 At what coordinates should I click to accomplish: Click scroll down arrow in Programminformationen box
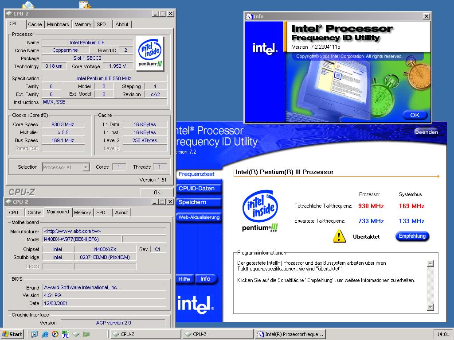431,307
